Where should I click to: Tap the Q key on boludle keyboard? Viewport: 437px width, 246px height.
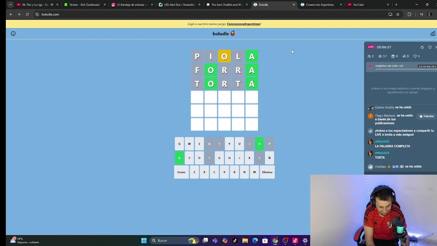click(x=179, y=144)
